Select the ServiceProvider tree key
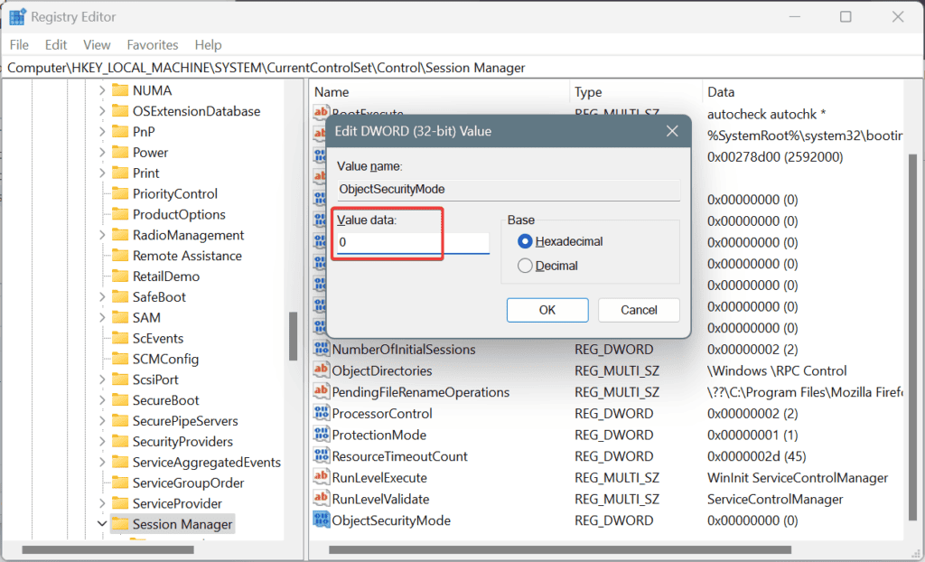The width and height of the screenshot is (925, 562). [177, 503]
